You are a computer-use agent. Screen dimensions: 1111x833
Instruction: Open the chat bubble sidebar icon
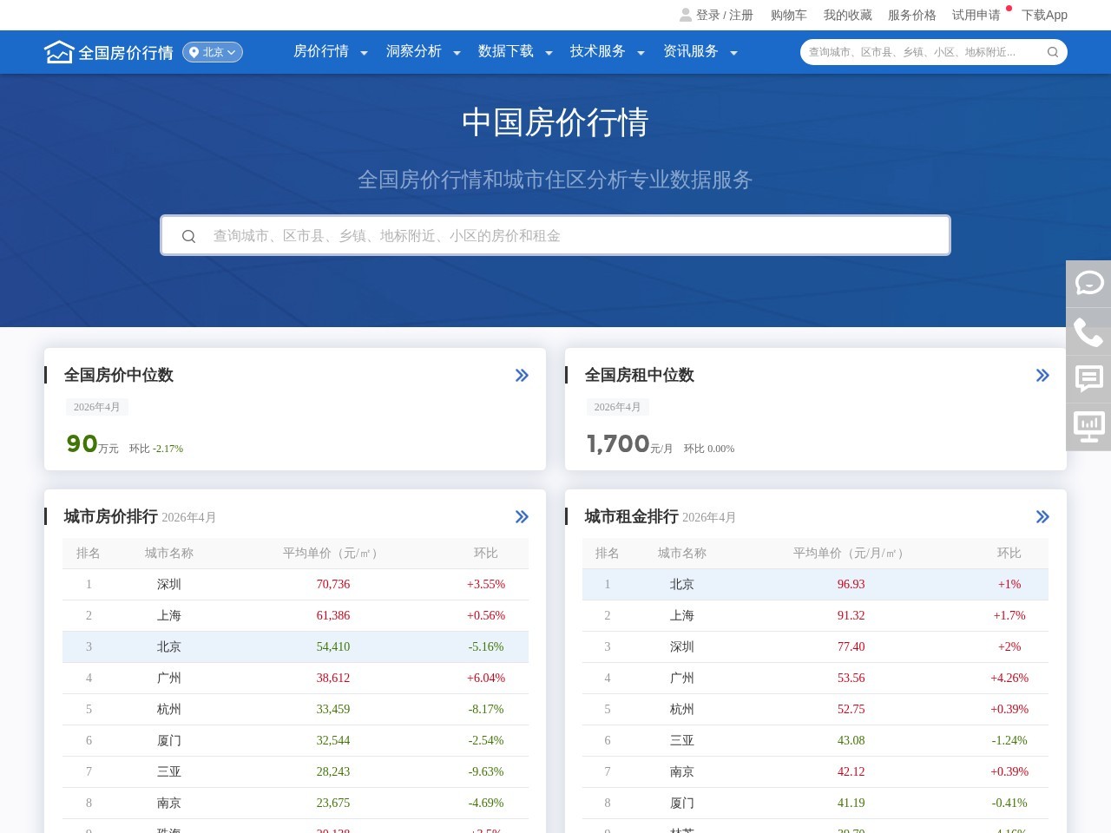[x=1088, y=283]
